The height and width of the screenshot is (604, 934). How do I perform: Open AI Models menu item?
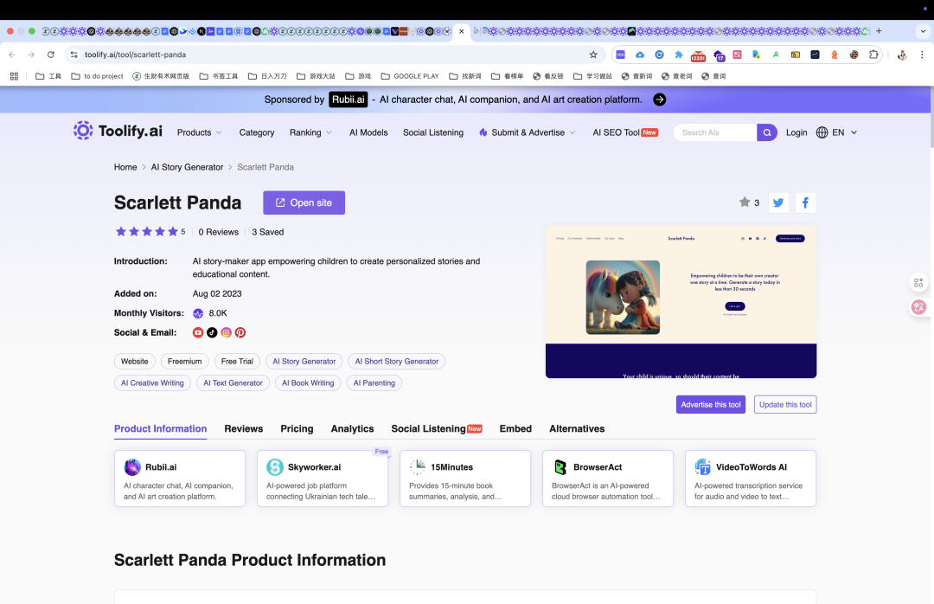[368, 132]
